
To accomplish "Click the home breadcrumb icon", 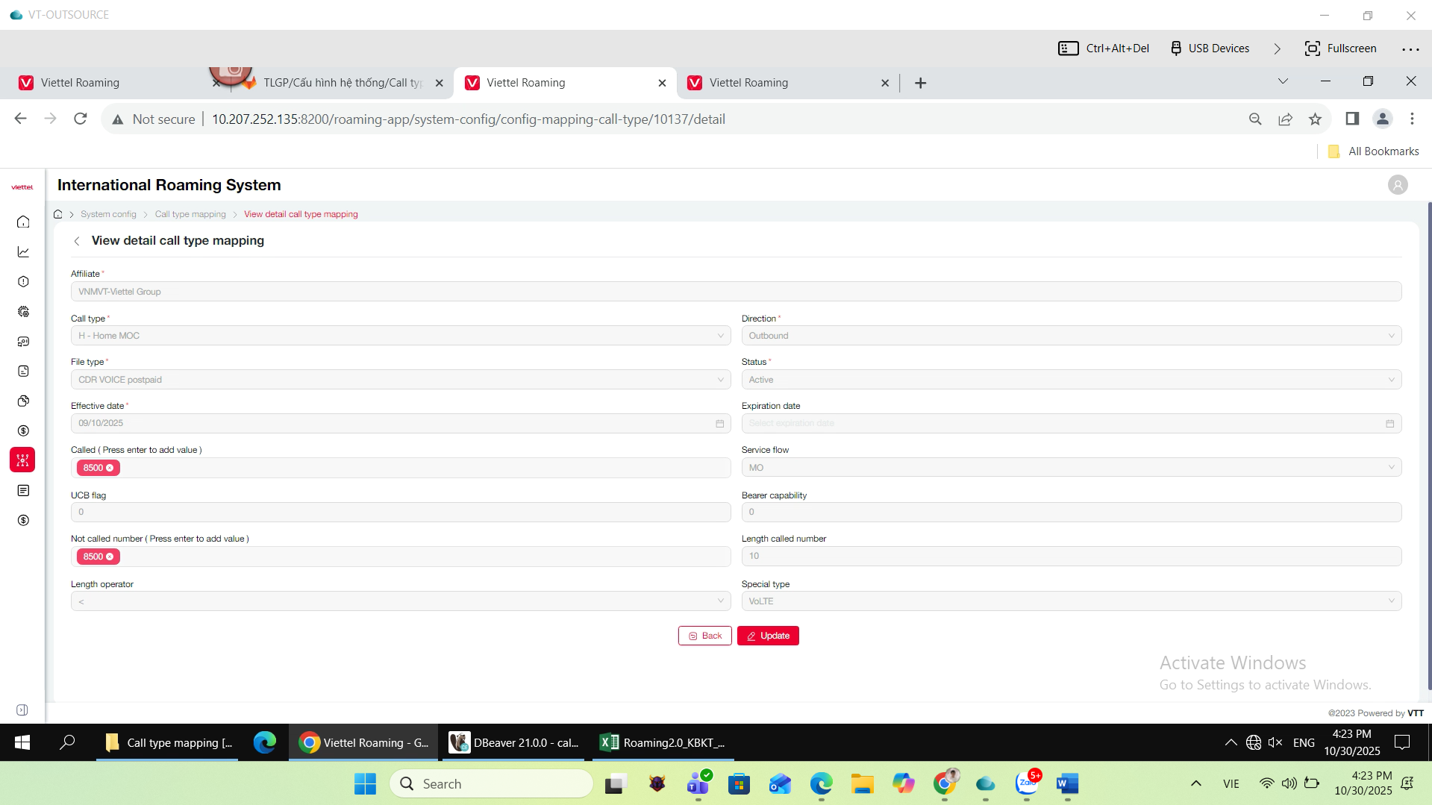I will click(58, 214).
